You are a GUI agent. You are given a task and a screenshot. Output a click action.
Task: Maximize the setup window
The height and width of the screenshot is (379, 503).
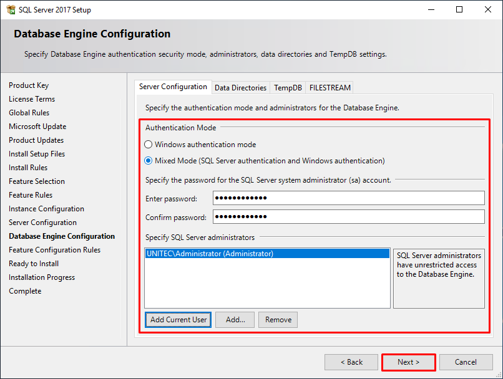pos(459,9)
